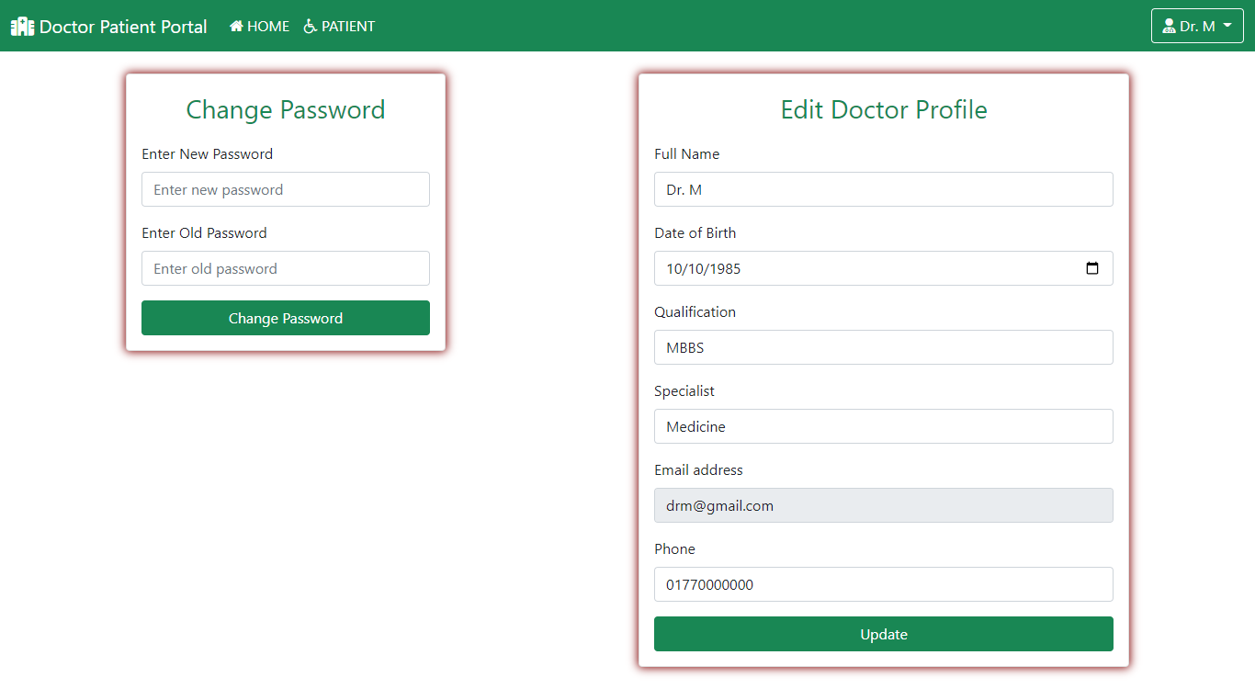Focus the Enter old password field
Viewport: 1255px width, 689px height.
click(286, 268)
